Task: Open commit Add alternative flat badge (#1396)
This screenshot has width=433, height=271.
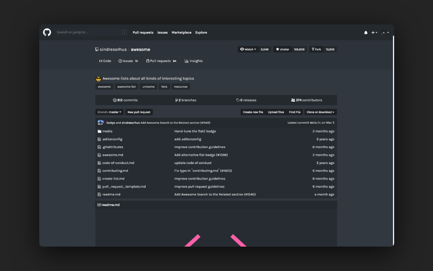Action: 201,155
